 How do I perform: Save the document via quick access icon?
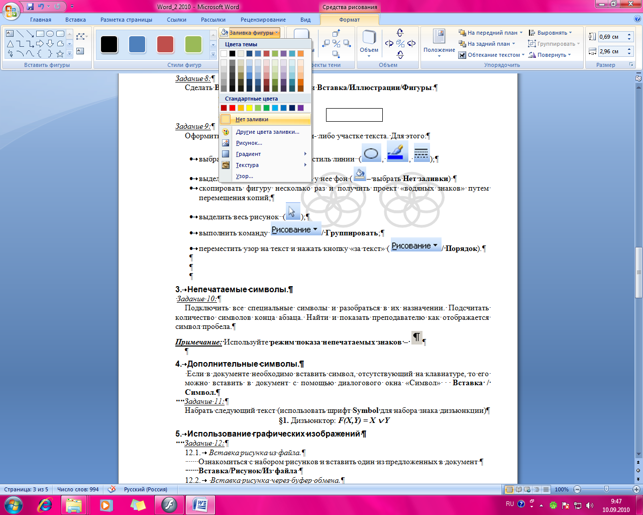click(x=30, y=7)
